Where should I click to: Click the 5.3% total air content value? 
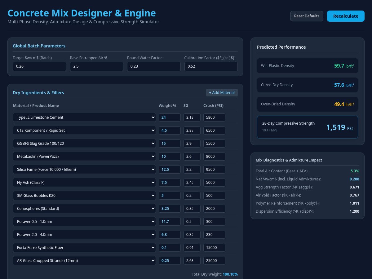(x=355, y=171)
